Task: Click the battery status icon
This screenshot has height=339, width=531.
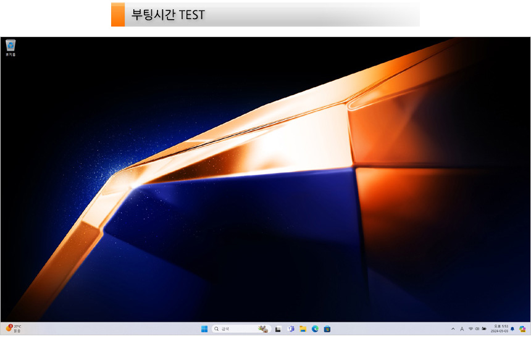Action: [484, 329]
